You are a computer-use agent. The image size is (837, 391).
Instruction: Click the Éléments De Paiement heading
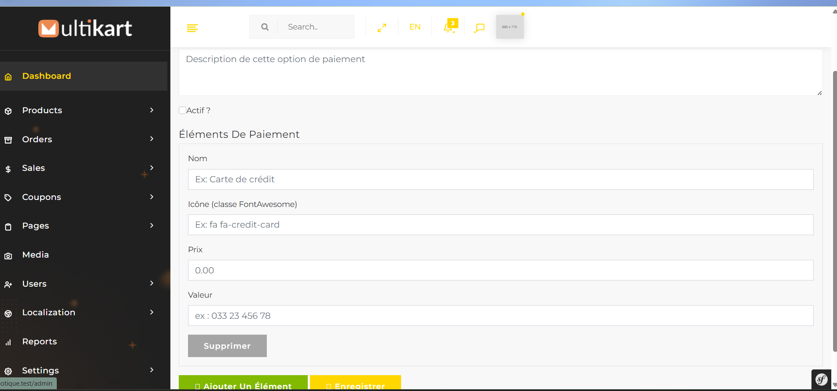click(239, 134)
